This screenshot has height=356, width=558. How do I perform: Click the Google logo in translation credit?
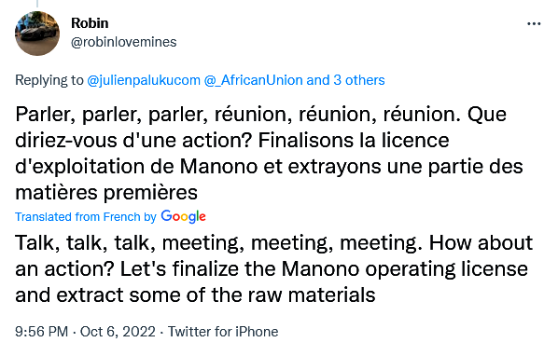click(x=183, y=216)
